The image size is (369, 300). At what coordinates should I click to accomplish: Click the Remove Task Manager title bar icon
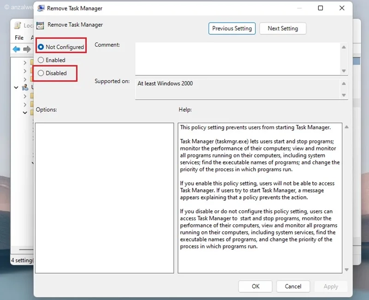[x=41, y=8]
